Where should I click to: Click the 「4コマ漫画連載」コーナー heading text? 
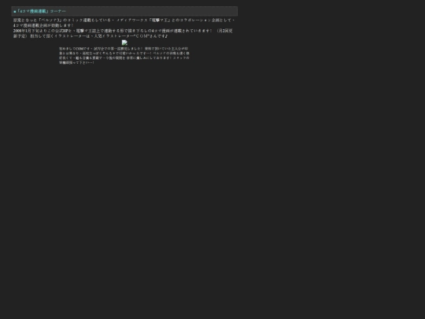click(x=41, y=11)
